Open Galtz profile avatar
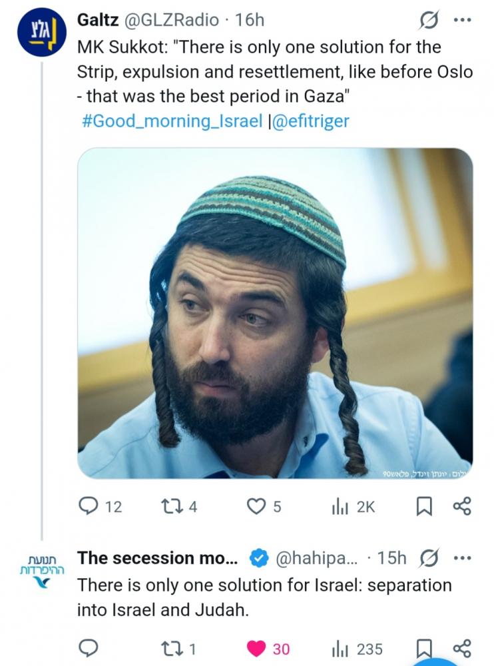 tap(39, 32)
